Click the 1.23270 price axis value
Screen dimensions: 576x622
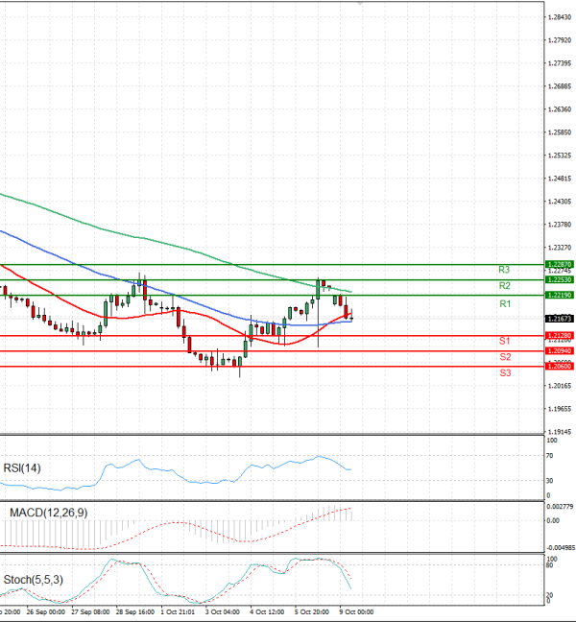pos(560,247)
